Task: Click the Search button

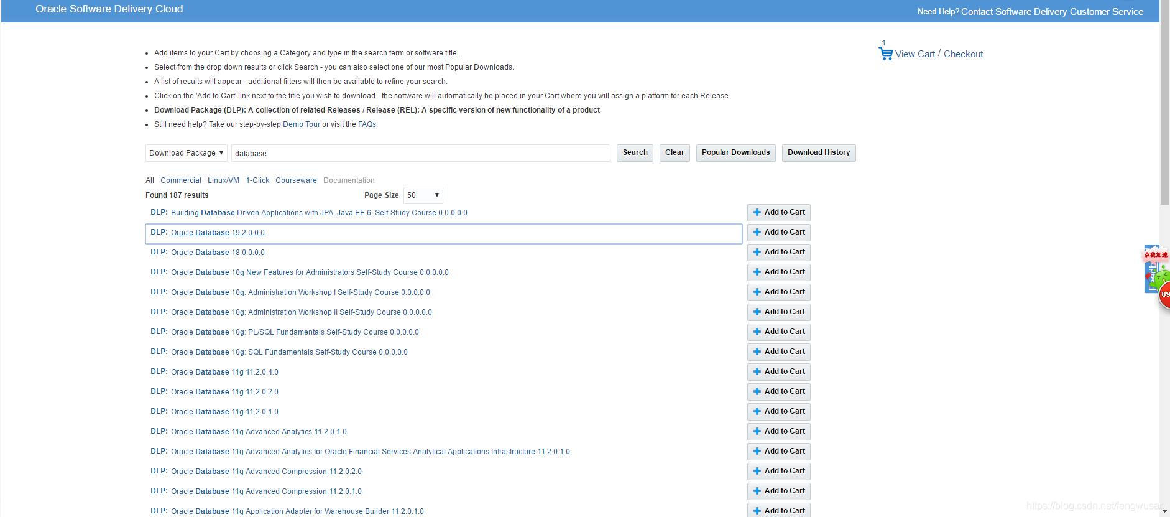Action: pyautogui.click(x=635, y=152)
